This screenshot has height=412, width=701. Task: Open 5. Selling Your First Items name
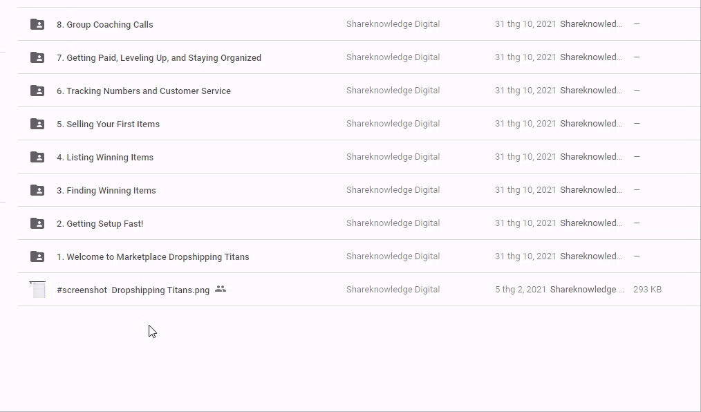[x=108, y=124]
